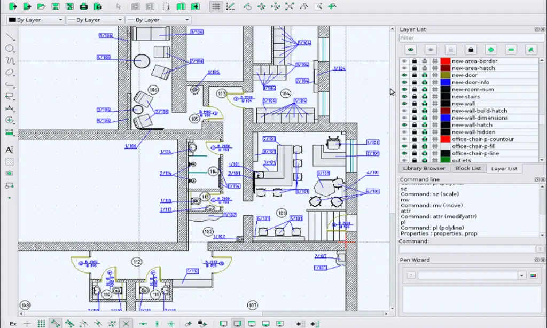547x328 pixels.
Task: Select the Line tool
Action: [x=9, y=36]
